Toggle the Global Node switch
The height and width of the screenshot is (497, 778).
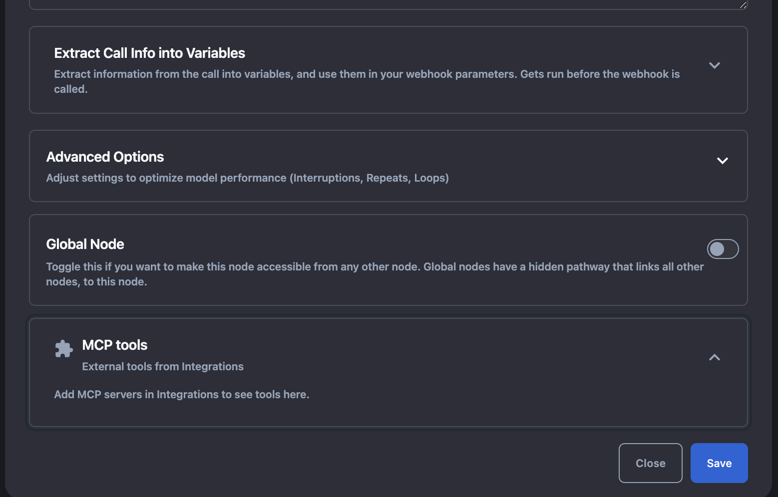click(723, 249)
